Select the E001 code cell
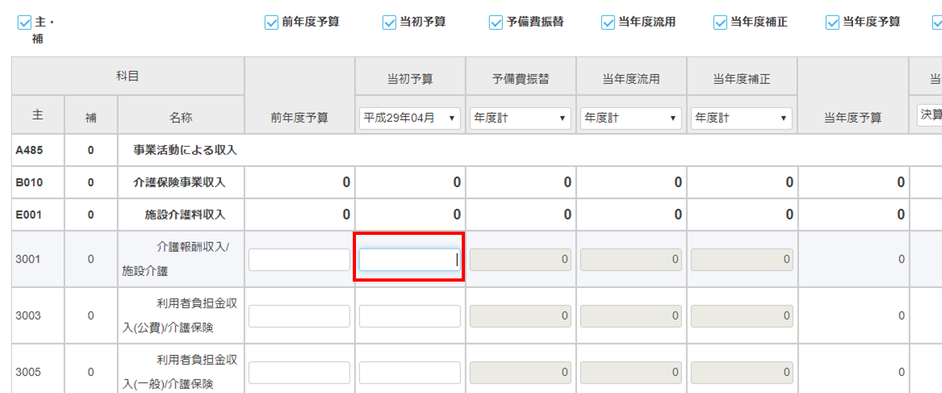The image size is (942, 393). [x=38, y=215]
